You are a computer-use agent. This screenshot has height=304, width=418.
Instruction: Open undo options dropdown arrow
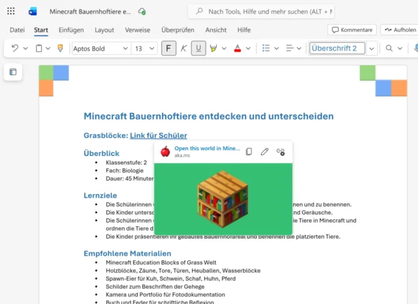(25, 48)
